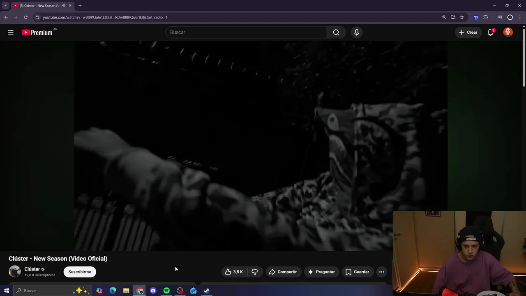The width and height of the screenshot is (526, 296).
Task: Like the video with thumbs up
Action: pos(234,272)
